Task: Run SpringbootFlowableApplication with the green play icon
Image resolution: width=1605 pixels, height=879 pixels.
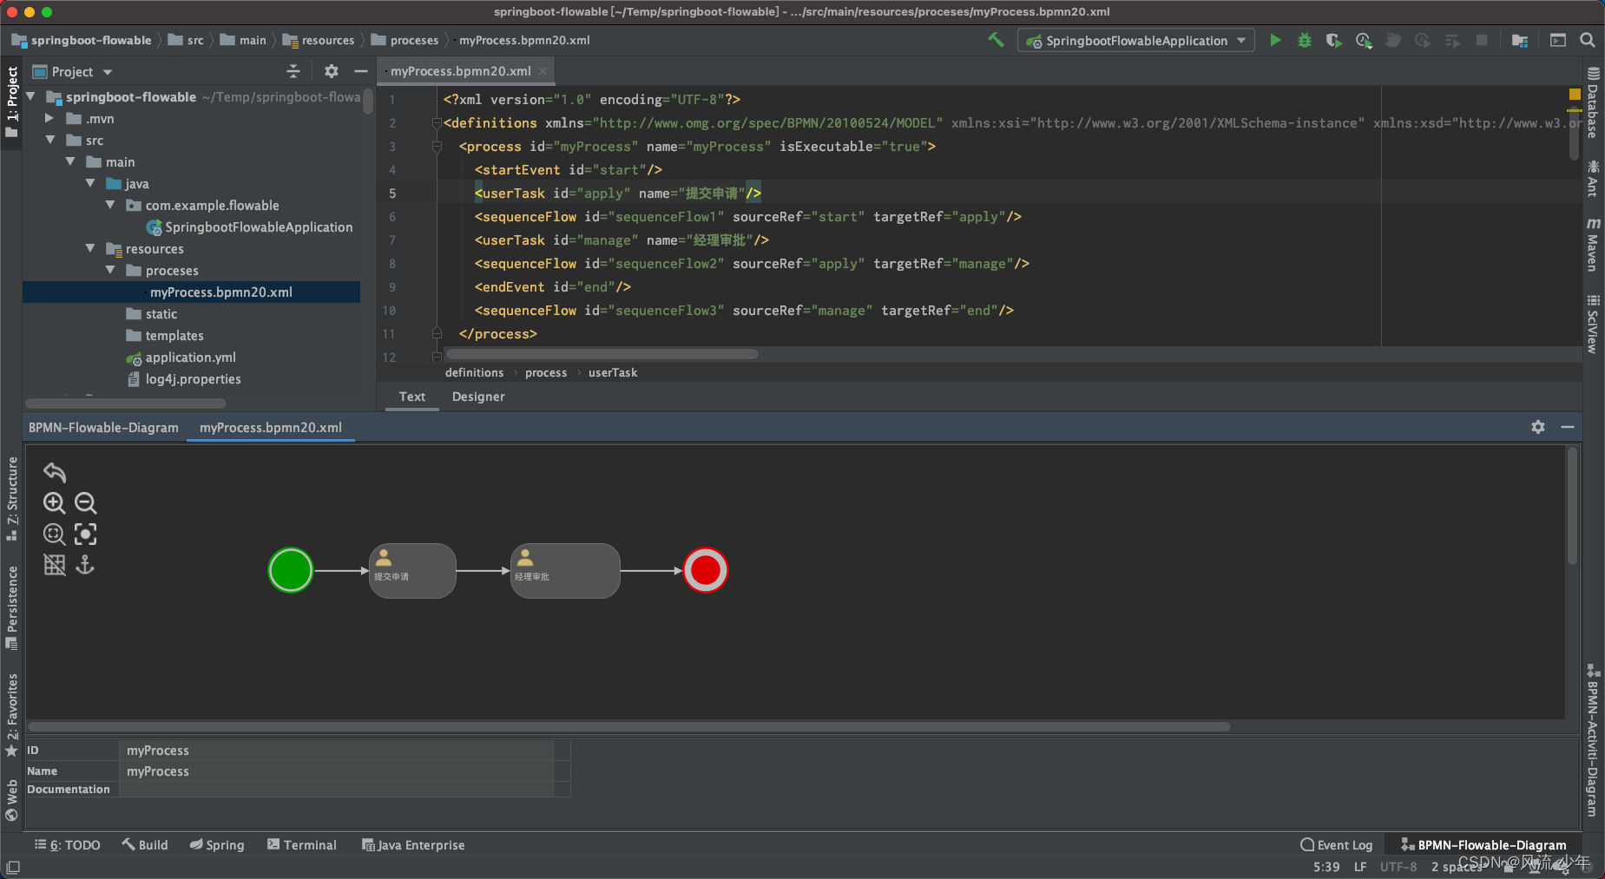Action: pos(1275,40)
